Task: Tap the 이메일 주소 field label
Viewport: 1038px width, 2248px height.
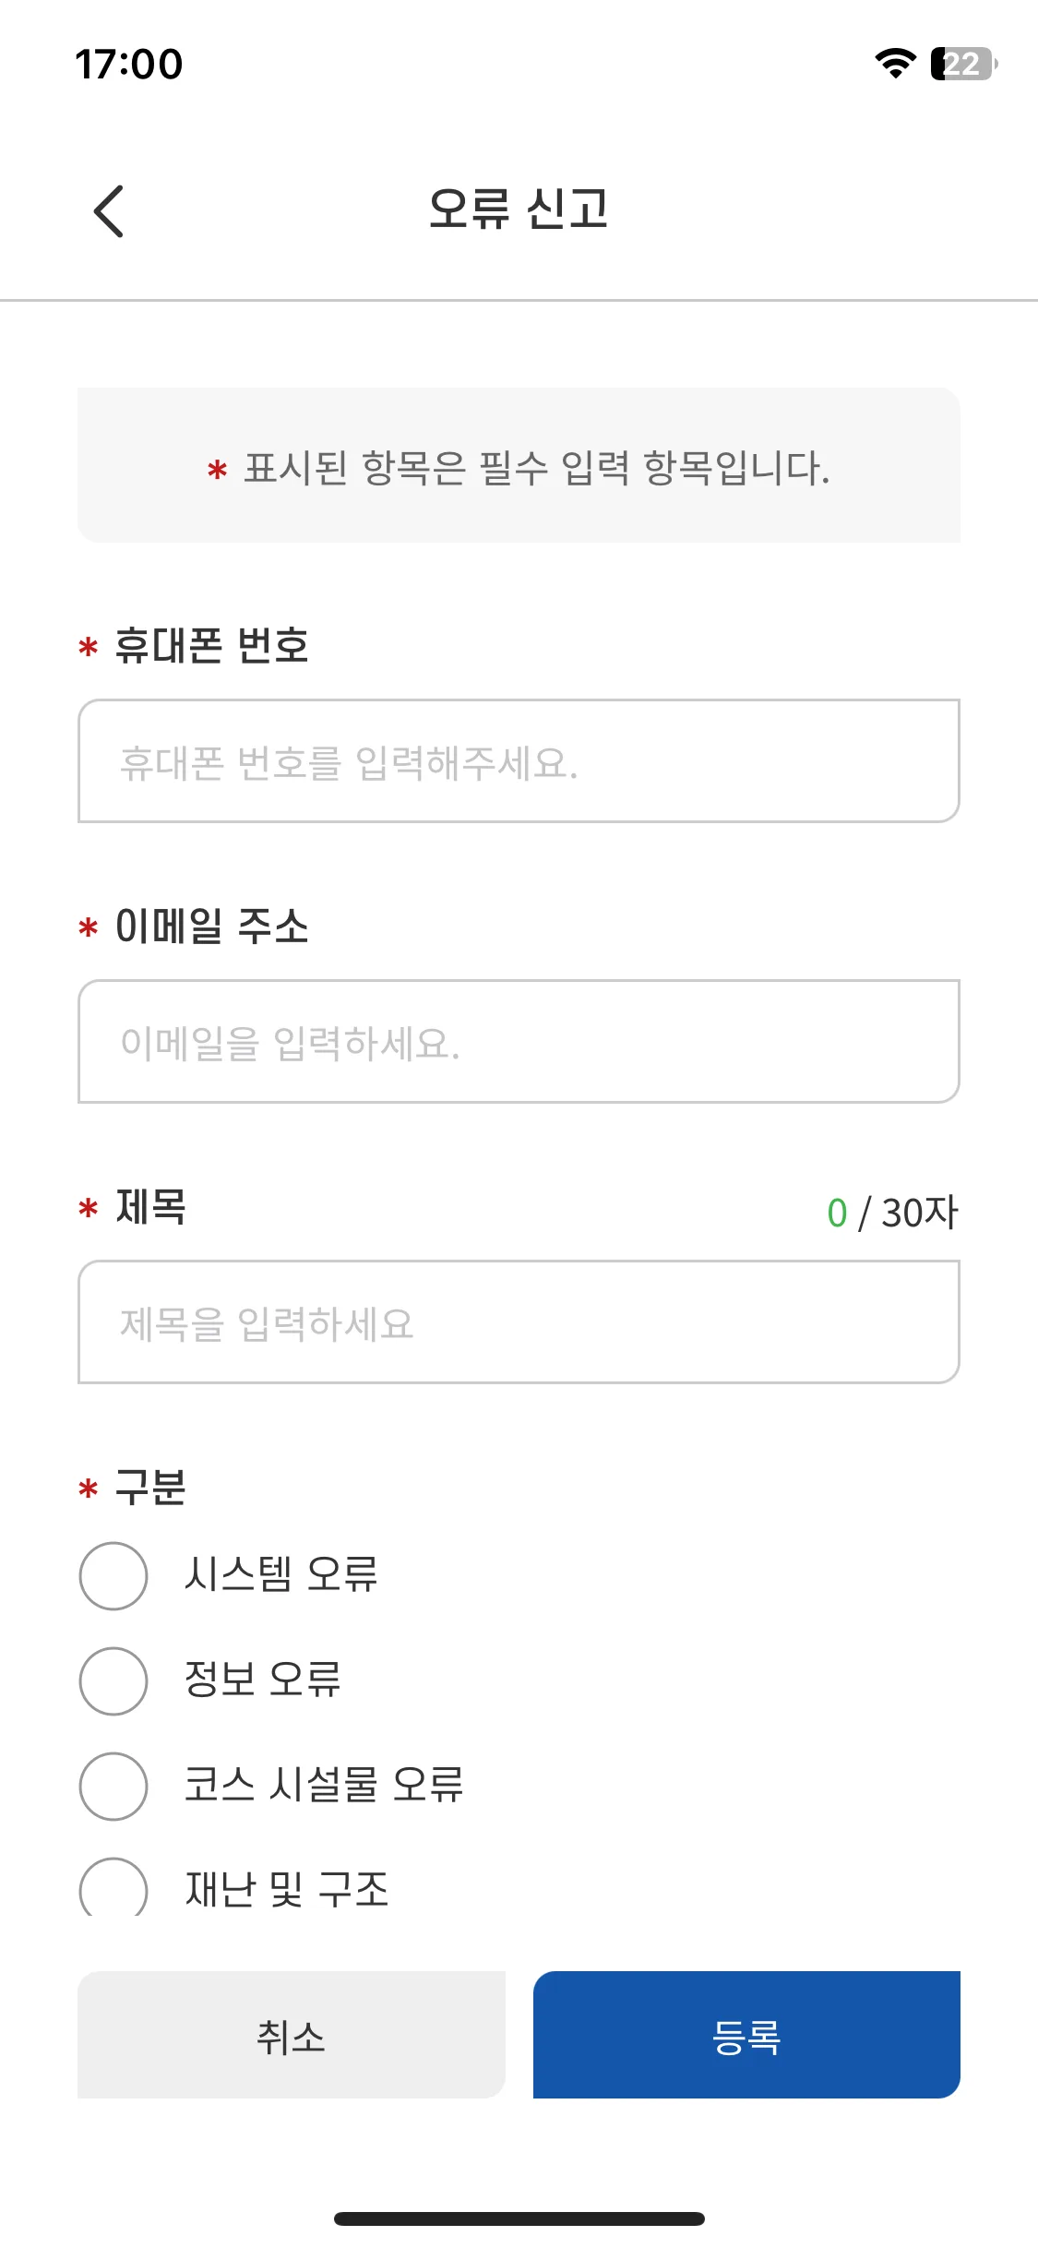Action: 211,926
